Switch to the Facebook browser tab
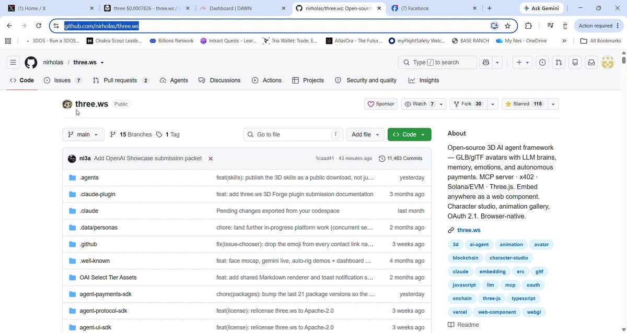The width and height of the screenshot is (627, 333). pyautogui.click(x=433, y=8)
